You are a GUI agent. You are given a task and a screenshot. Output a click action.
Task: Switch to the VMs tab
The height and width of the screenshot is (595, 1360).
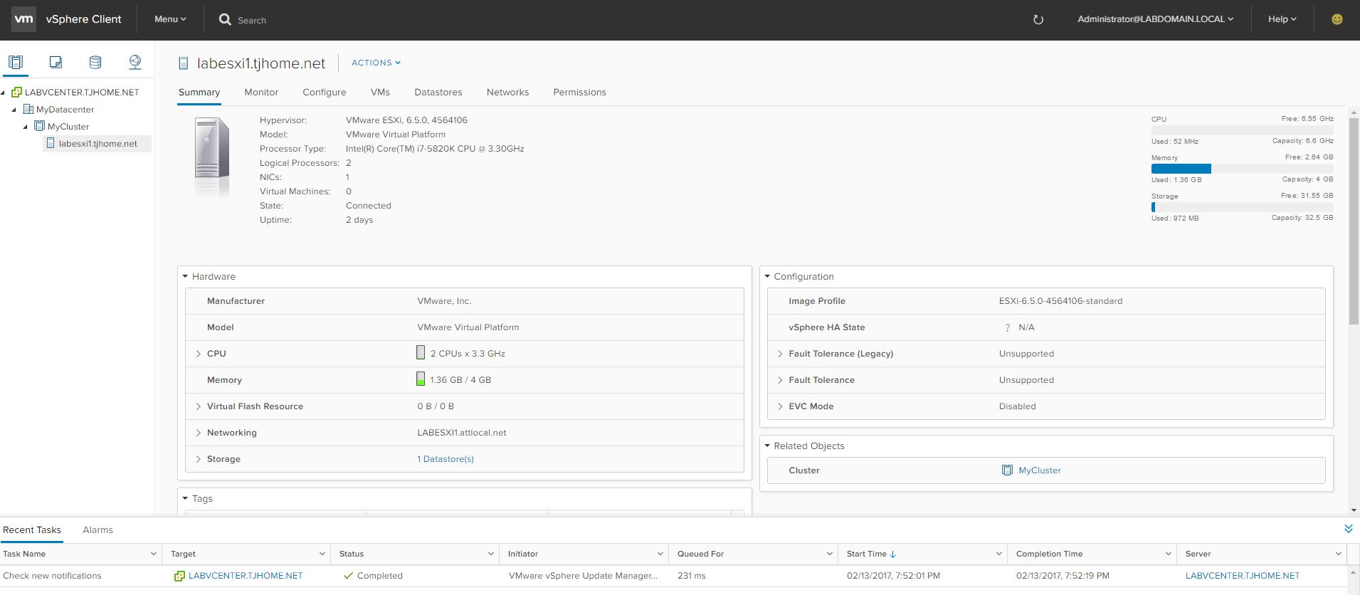(x=380, y=93)
